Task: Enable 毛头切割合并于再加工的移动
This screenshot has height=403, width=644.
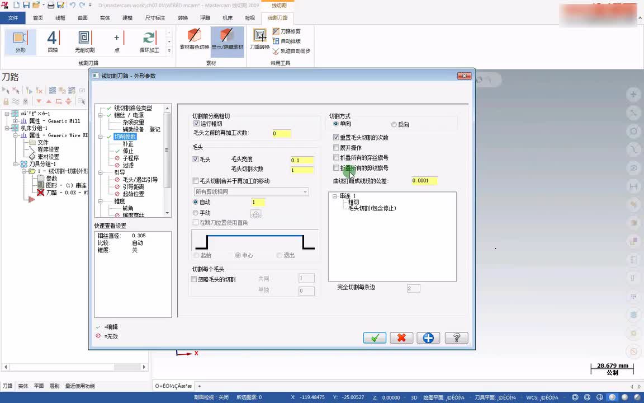Action: [x=196, y=181]
